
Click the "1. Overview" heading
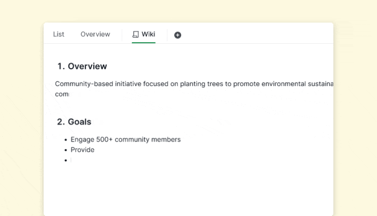82,66
